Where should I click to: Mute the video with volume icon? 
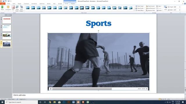[x=147, y=89]
